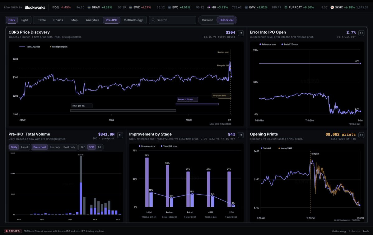Image resolution: width=373 pixels, height=235 pixels.
Task: Open the 0xArchive footer link
Action: coord(354,231)
